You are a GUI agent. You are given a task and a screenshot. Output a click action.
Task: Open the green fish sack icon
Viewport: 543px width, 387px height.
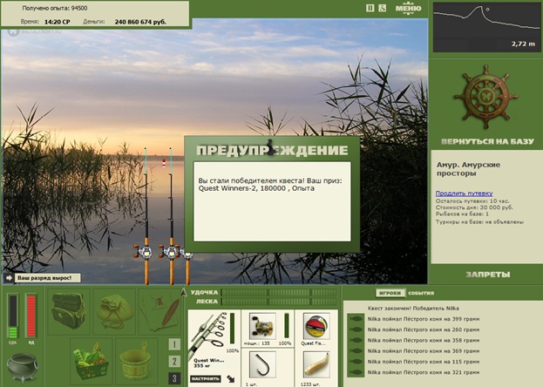click(115, 311)
